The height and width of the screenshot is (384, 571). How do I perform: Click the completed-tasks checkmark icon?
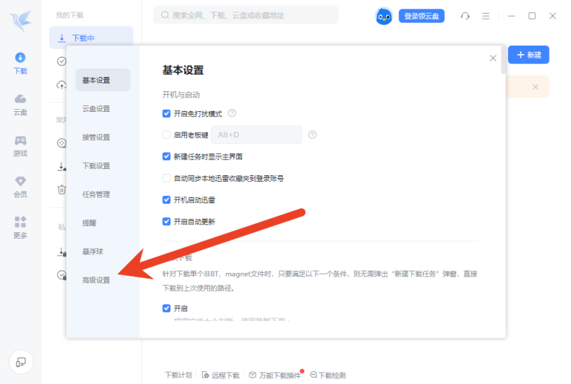click(61, 61)
